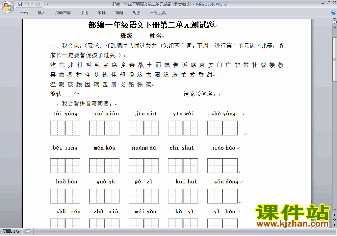Open the 插入 ribbon tab

coord(41,13)
